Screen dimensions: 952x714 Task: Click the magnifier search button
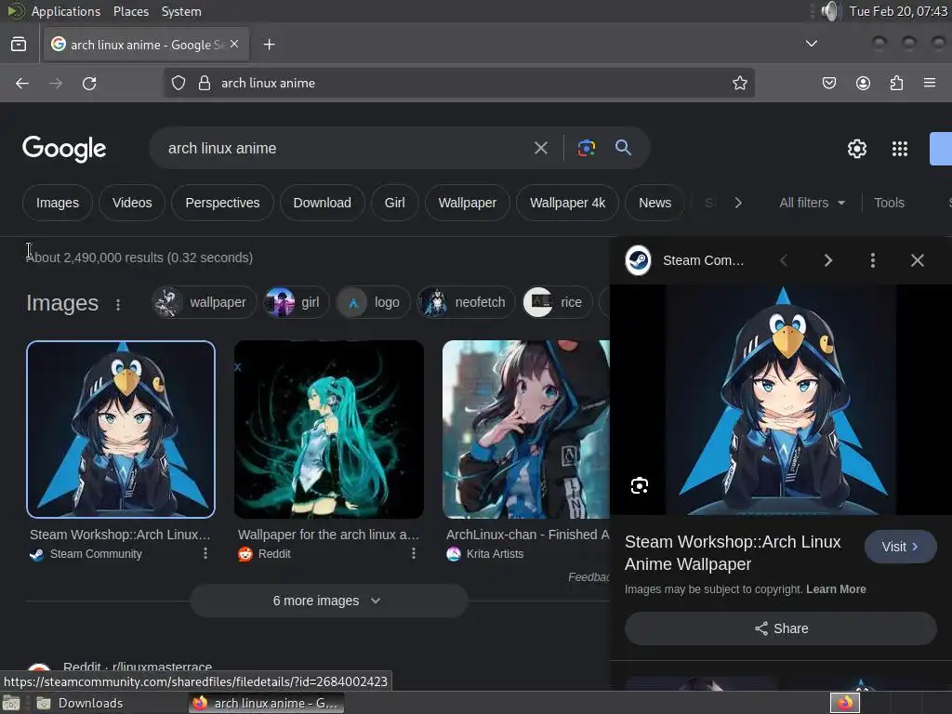(623, 148)
